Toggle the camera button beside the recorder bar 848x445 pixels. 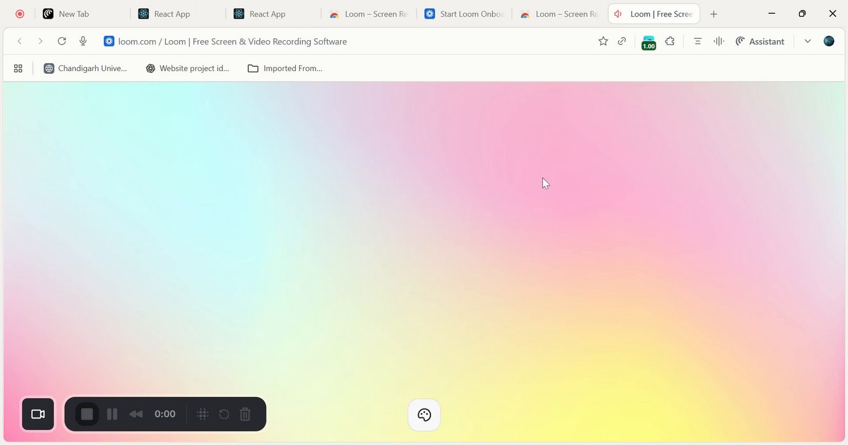point(38,414)
